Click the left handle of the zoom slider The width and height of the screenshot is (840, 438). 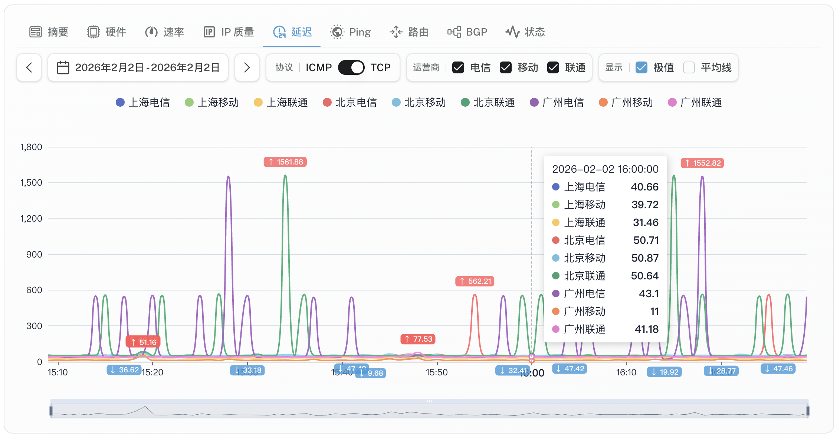(x=51, y=411)
